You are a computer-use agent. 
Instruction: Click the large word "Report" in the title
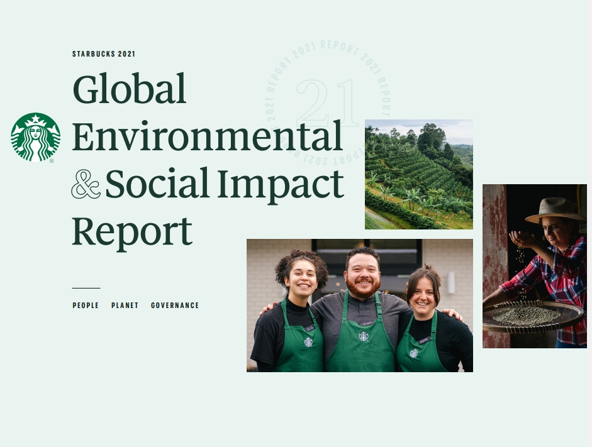132,232
